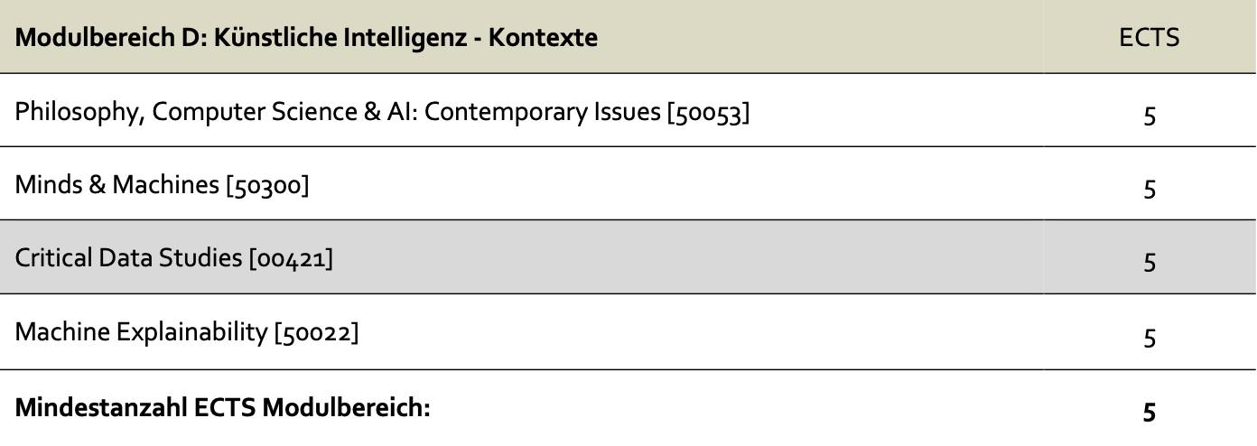
Task: Select the 'Machine Explainability' course name
Action: click(142, 332)
